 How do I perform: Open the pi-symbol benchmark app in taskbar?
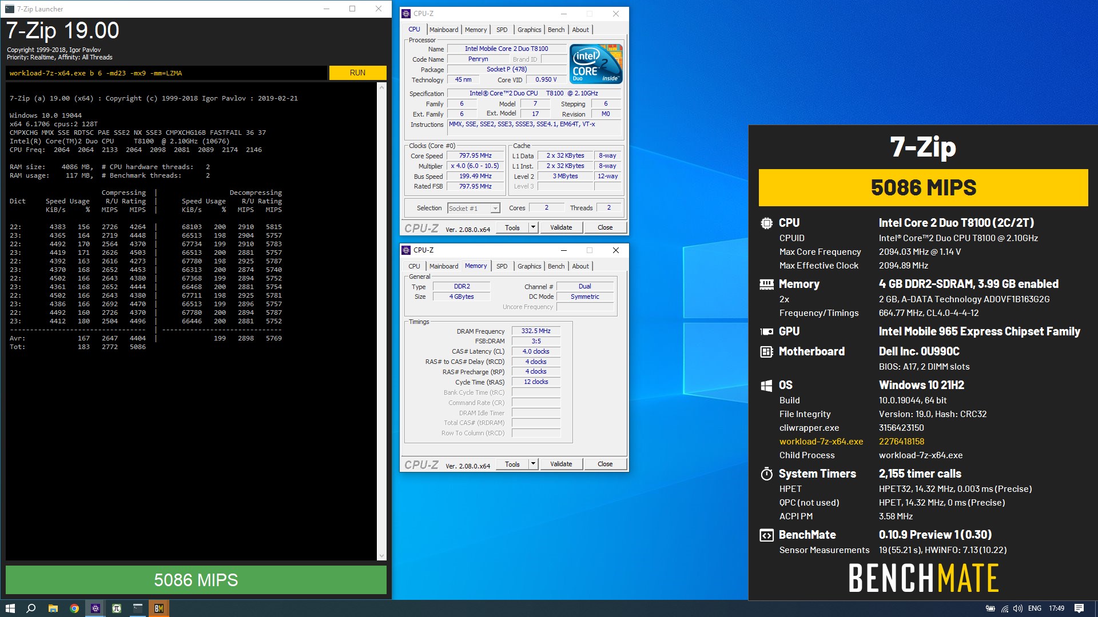[x=117, y=608]
